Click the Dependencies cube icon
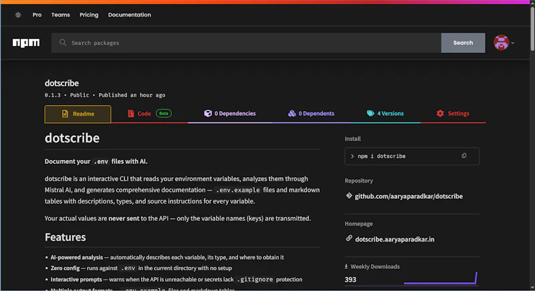Image resolution: width=535 pixels, height=291 pixels. click(x=208, y=113)
